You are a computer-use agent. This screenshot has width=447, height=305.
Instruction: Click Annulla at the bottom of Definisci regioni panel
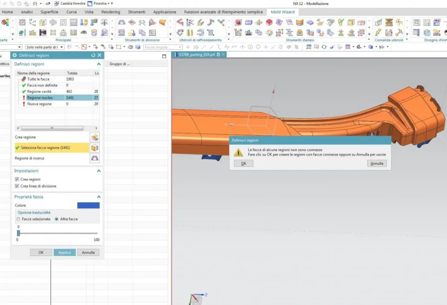pos(88,252)
